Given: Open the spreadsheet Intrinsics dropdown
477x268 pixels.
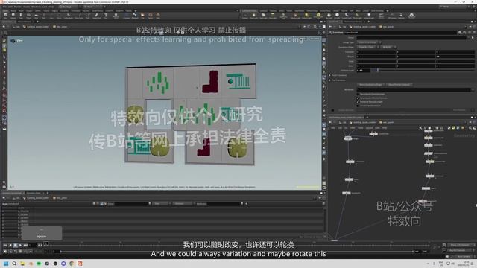Looking at the screenshot, I should coord(183,204).
